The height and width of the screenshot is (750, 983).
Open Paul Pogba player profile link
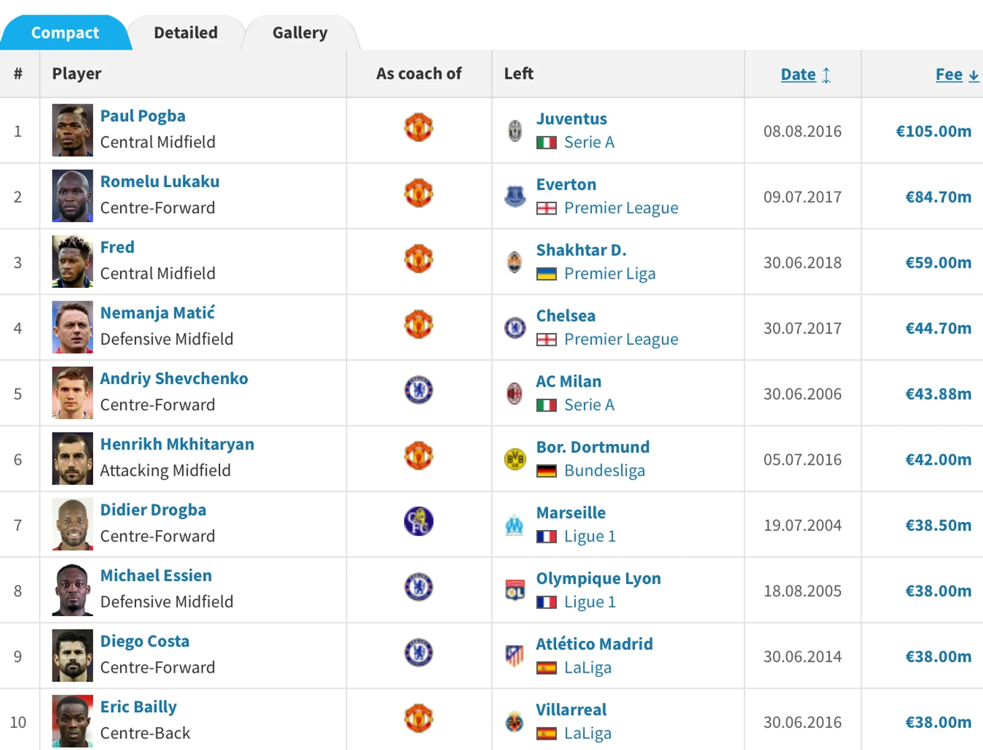(143, 116)
